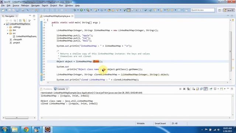Expand the bin folder

[x=8, y=30]
